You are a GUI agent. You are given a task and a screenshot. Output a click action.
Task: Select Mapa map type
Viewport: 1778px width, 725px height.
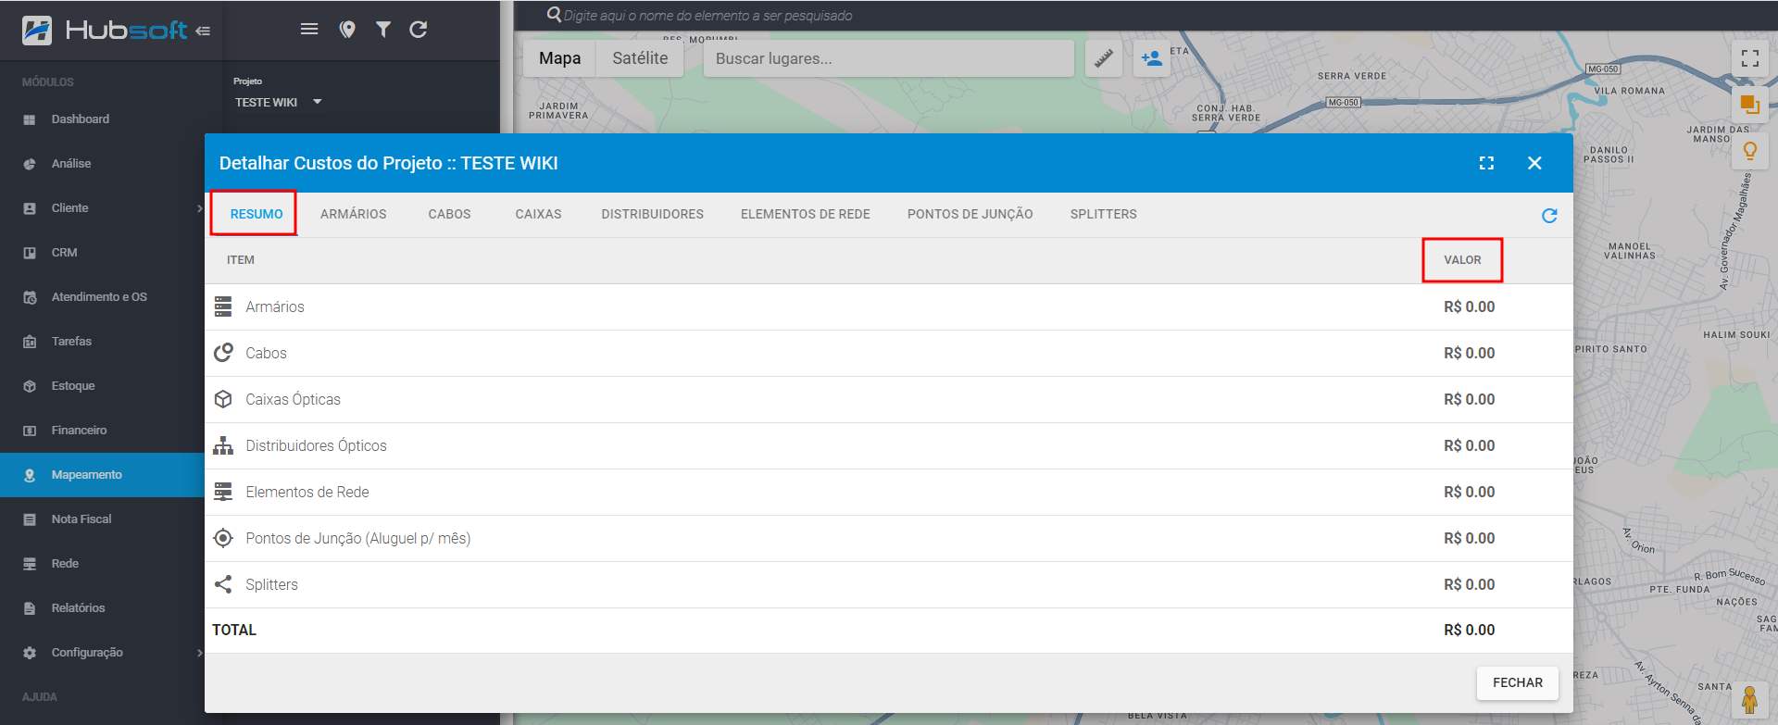coord(560,58)
